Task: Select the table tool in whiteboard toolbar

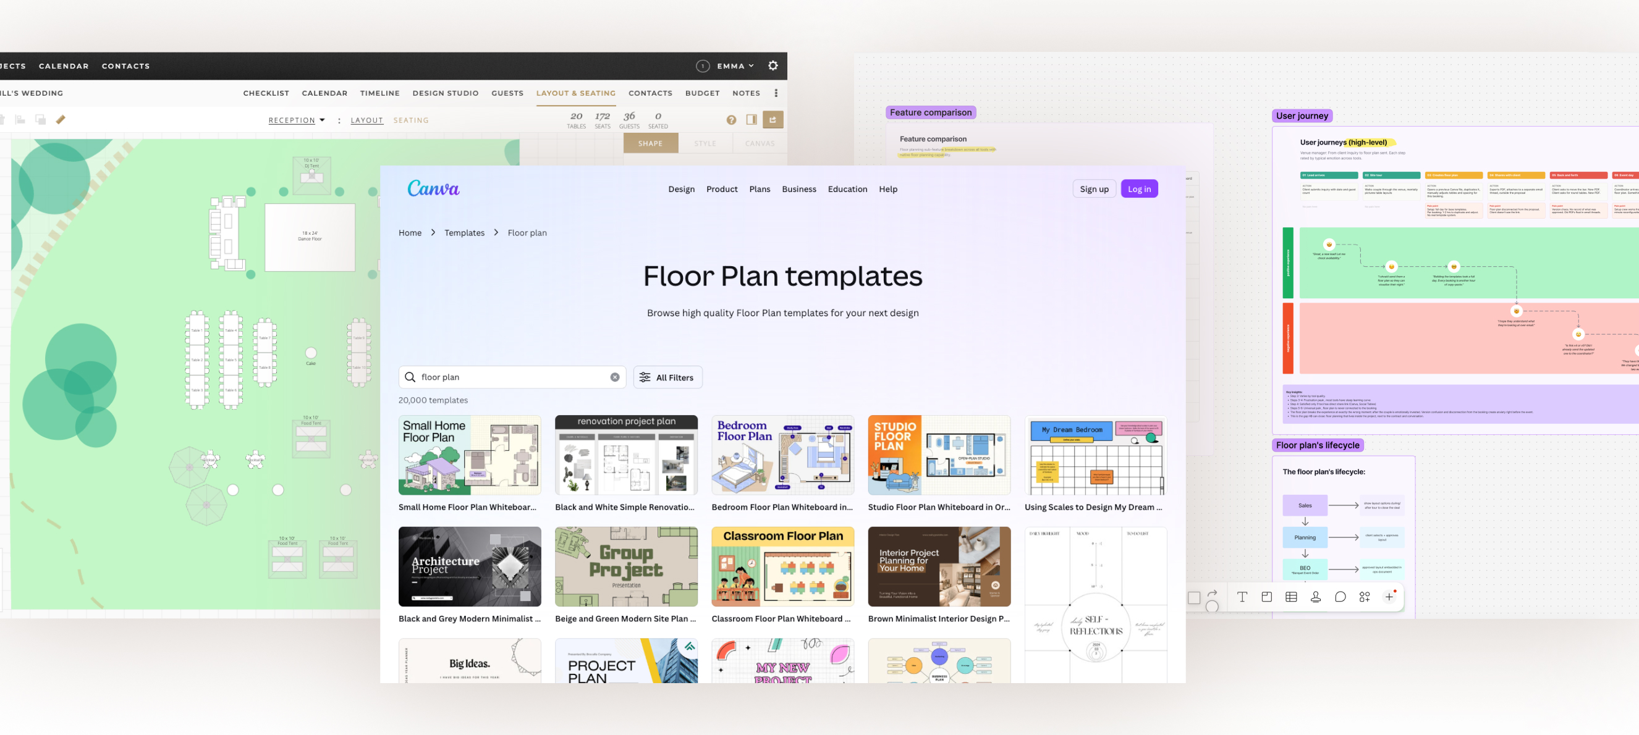Action: point(1291,597)
